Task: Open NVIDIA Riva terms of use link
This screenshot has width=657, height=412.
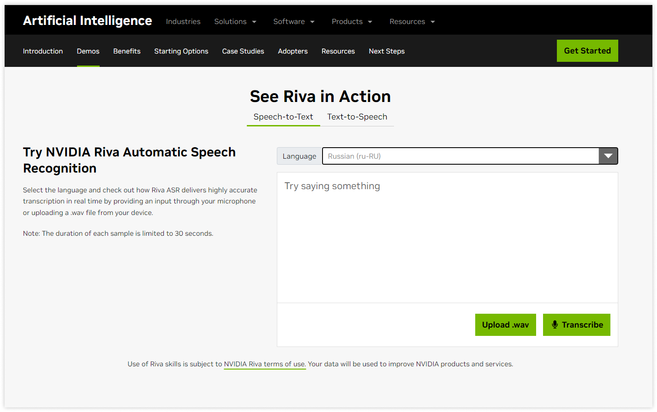Action: 265,364
